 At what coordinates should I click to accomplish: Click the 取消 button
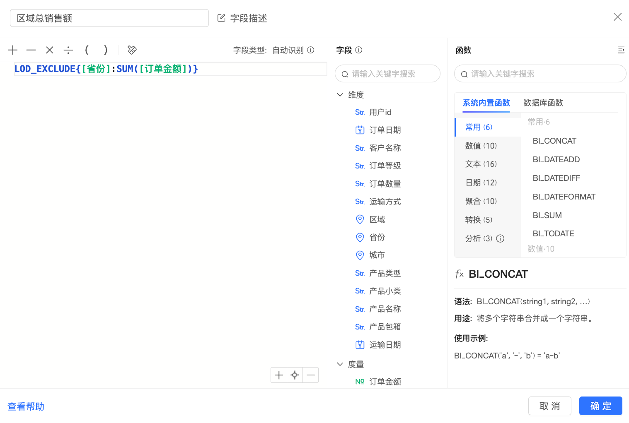(x=549, y=406)
